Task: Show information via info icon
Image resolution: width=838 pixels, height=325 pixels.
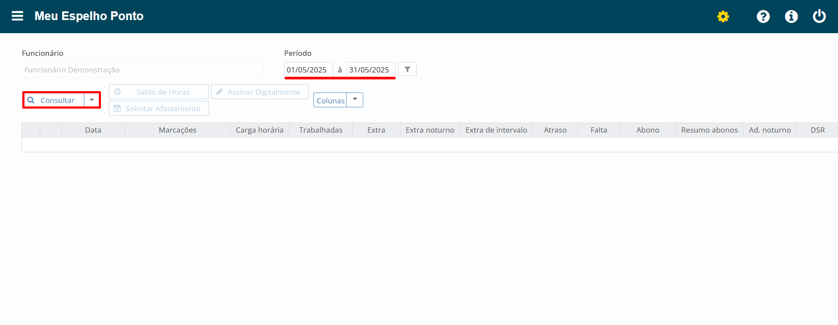Action: pos(791,17)
